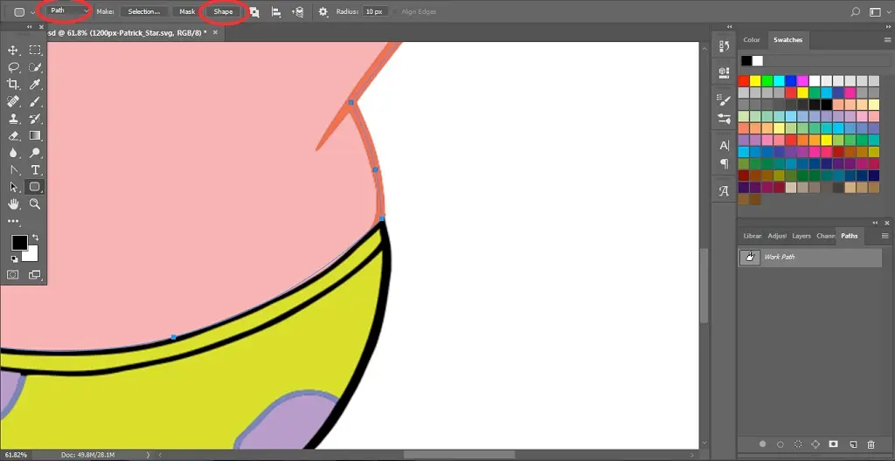Open the Swatches panel menu
The width and height of the screenshot is (895, 461).
click(887, 40)
